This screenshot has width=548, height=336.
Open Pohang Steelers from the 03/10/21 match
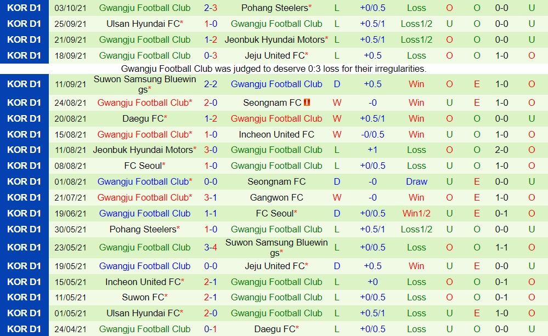click(x=275, y=8)
